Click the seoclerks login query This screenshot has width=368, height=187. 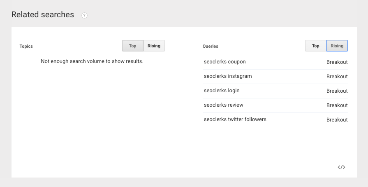222,91
